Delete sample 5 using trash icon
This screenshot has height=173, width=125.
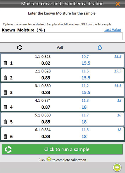click(x=5, y=122)
